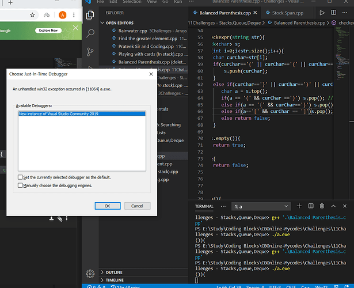Screen dimensions: 354x288
Task: Open 'Find the greater element.cpp' editor
Action: [144, 39]
